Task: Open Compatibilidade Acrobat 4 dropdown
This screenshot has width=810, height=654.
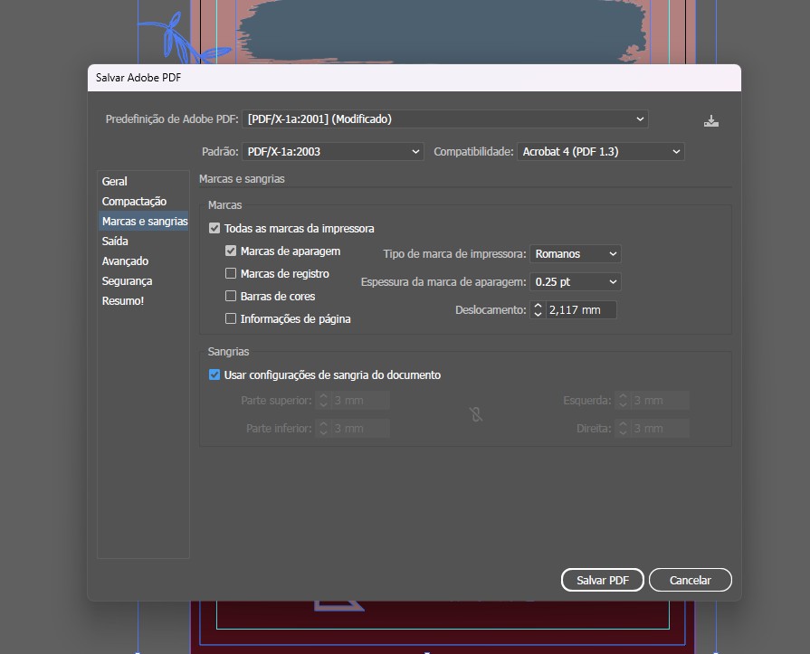Action: coord(601,152)
